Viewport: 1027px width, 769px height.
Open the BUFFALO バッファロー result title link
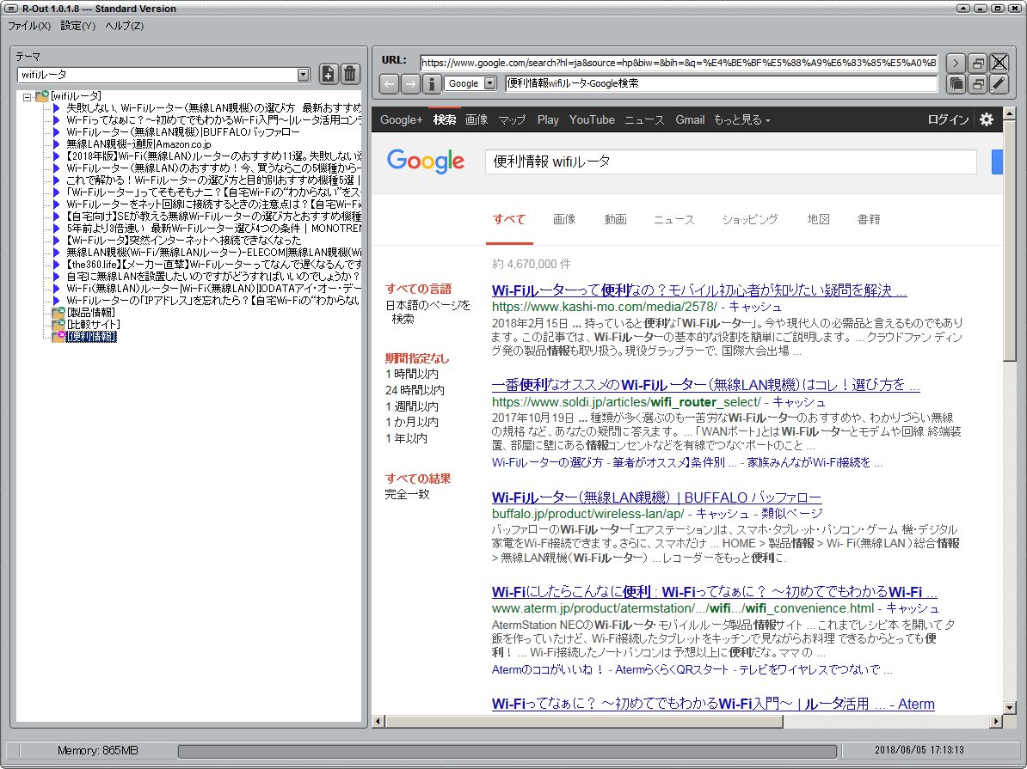656,497
